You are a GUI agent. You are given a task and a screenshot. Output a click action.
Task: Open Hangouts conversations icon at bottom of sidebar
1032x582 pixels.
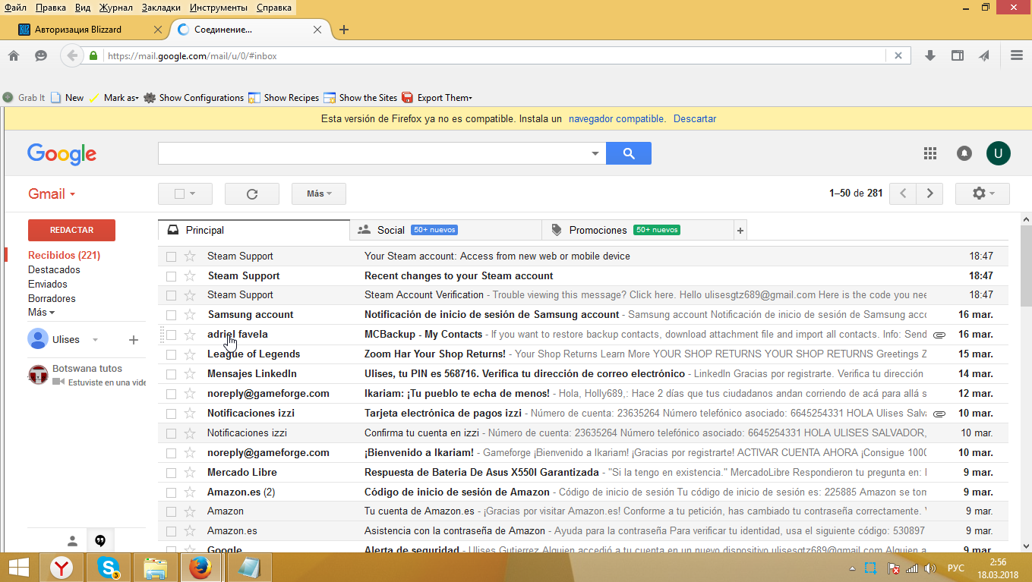point(100,541)
